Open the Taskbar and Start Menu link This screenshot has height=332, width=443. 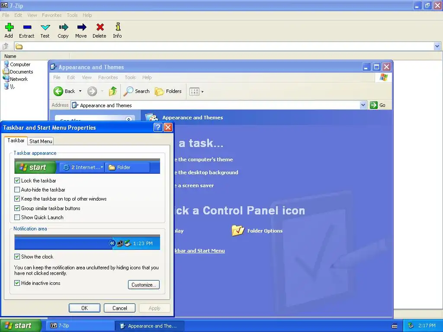click(x=200, y=251)
